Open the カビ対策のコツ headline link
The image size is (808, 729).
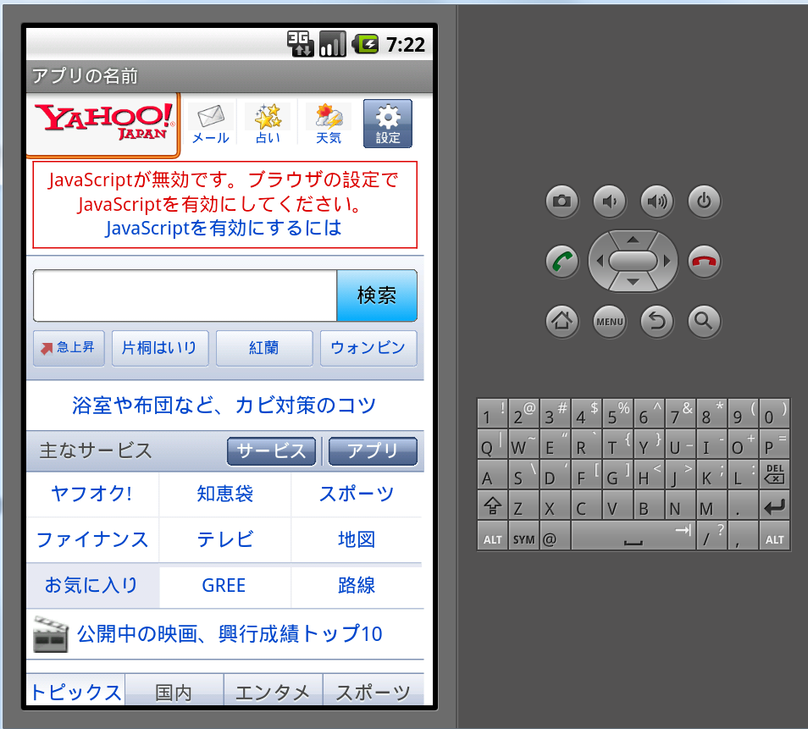point(224,406)
